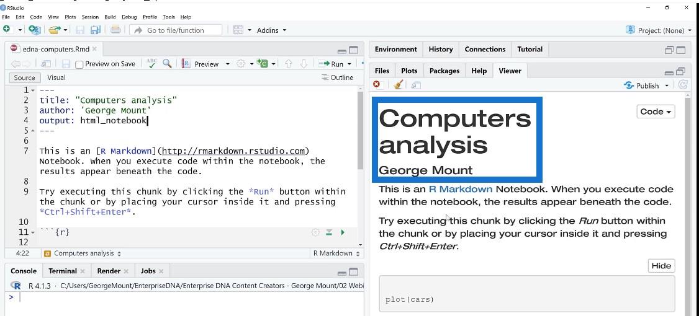The width and height of the screenshot is (699, 316).
Task: Click the Hide code button
Action: coord(661,266)
